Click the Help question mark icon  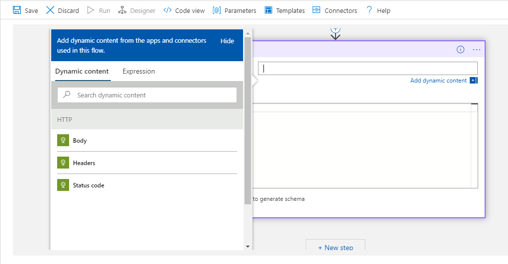coord(369,10)
